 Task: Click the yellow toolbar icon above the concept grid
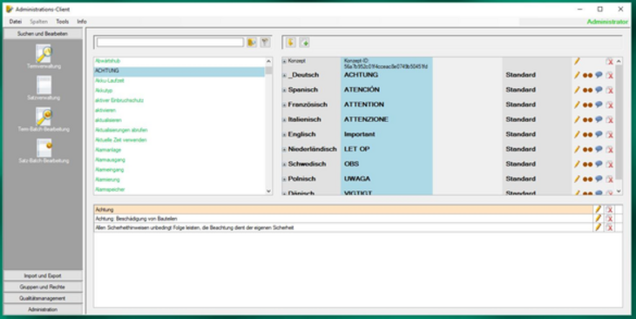click(291, 42)
